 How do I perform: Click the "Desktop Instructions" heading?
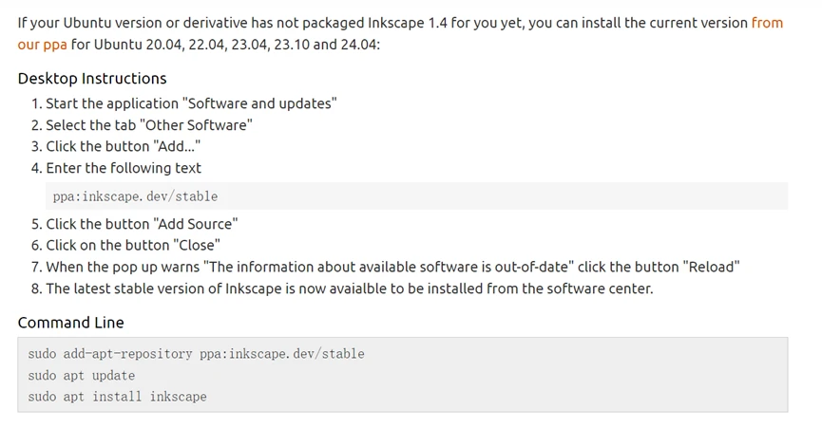coord(92,79)
